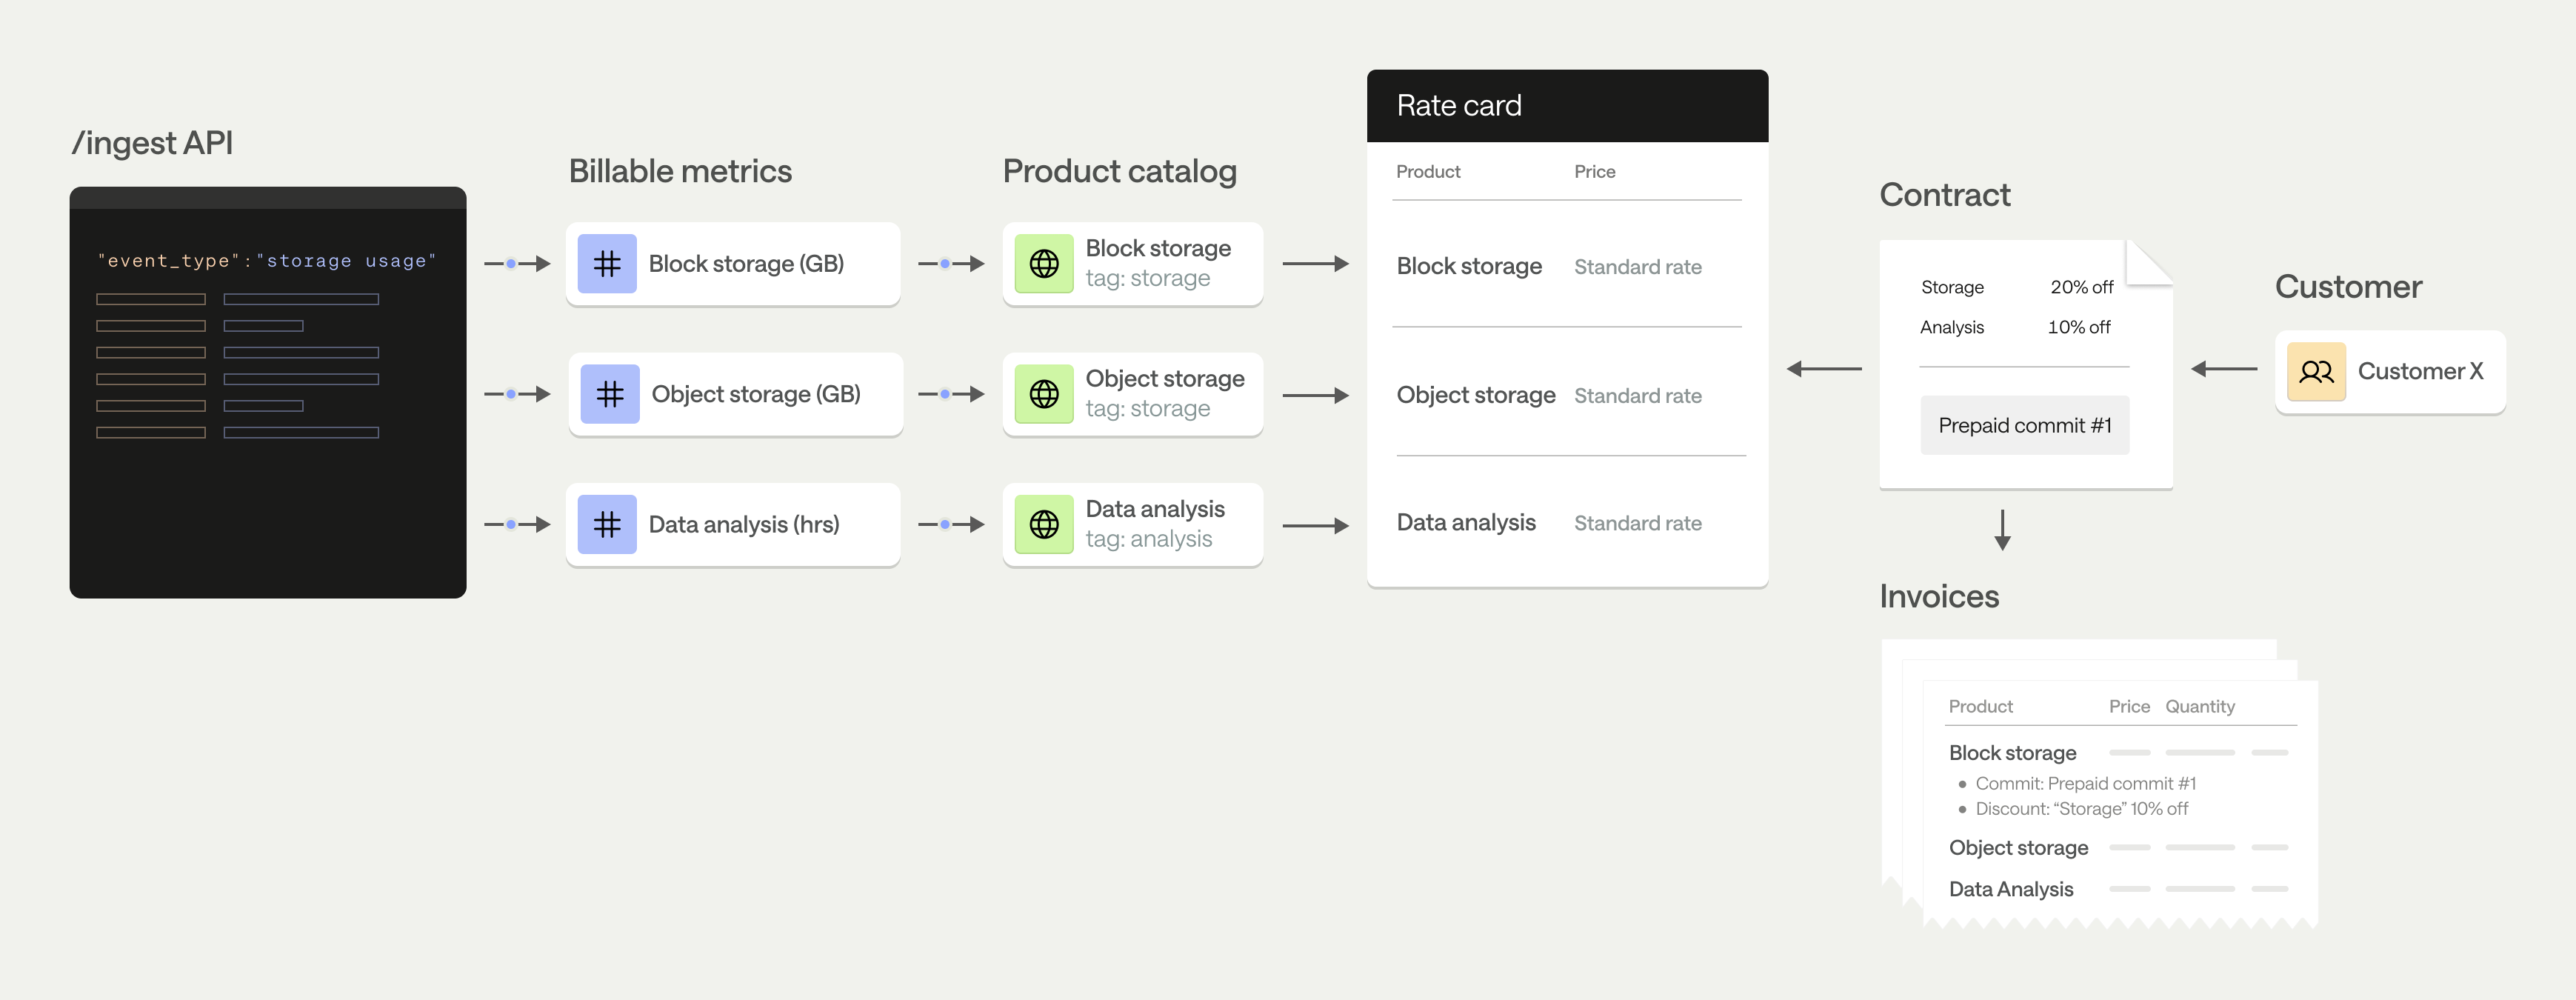Image resolution: width=2576 pixels, height=1000 pixels.
Task: Click the Data analysis (hrs) hash icon
Action: click(x=607, y=524)
